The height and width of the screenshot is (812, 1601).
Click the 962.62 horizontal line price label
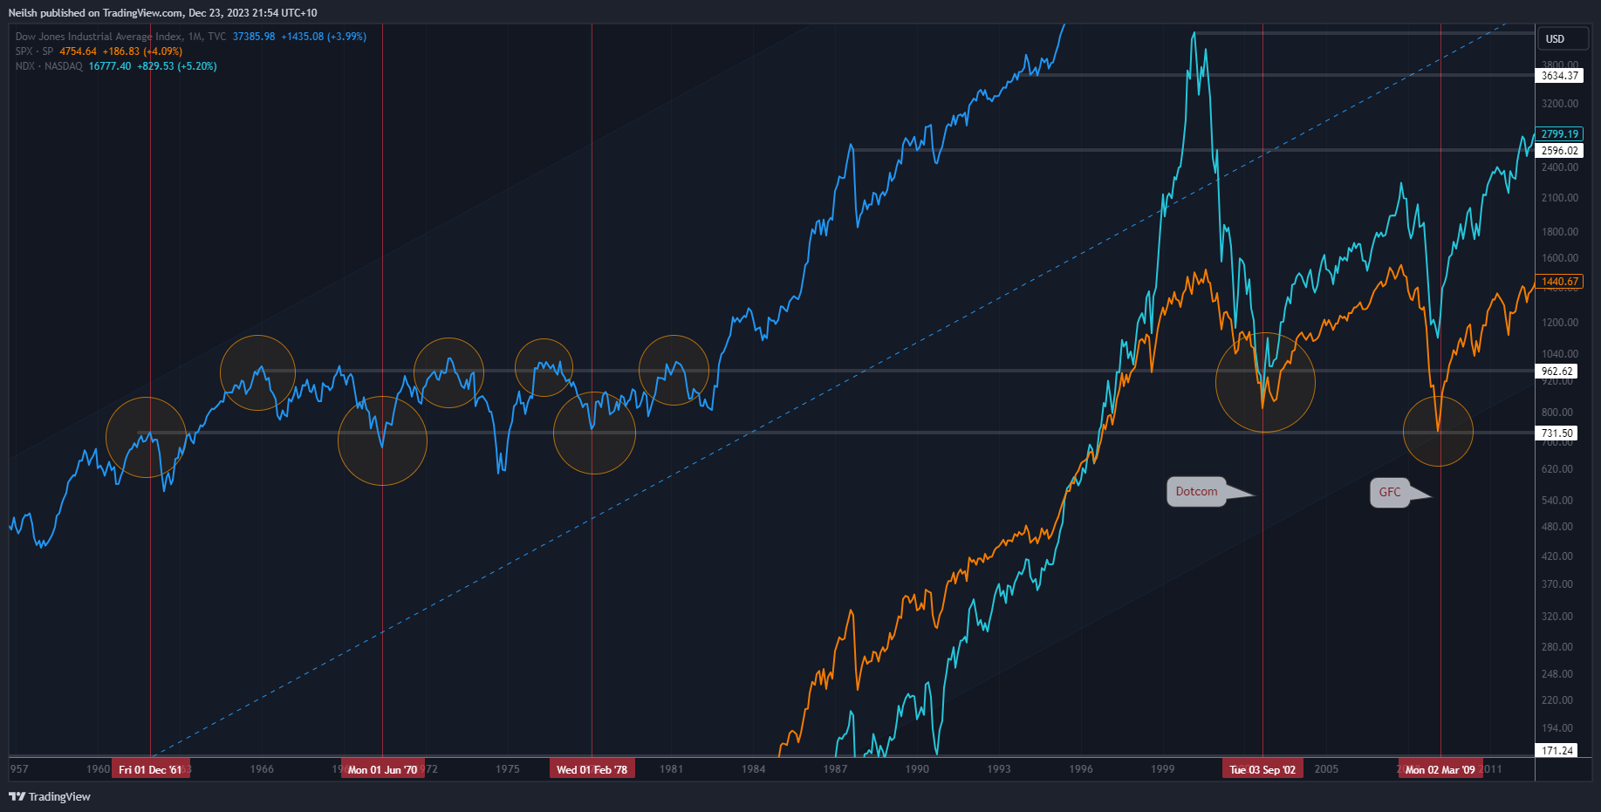1557,372
